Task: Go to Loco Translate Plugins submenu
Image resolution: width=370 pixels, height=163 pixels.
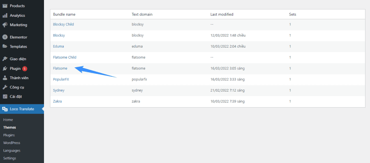Action: (x=9, y=135)
